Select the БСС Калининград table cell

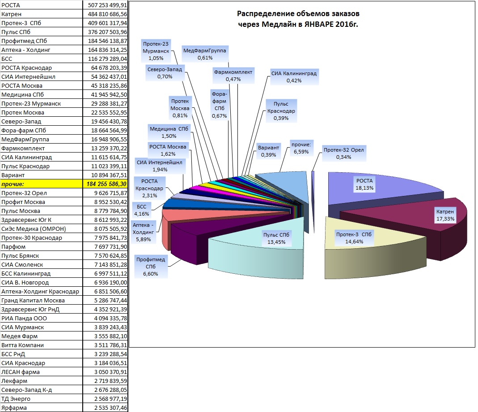click(41, 274)
